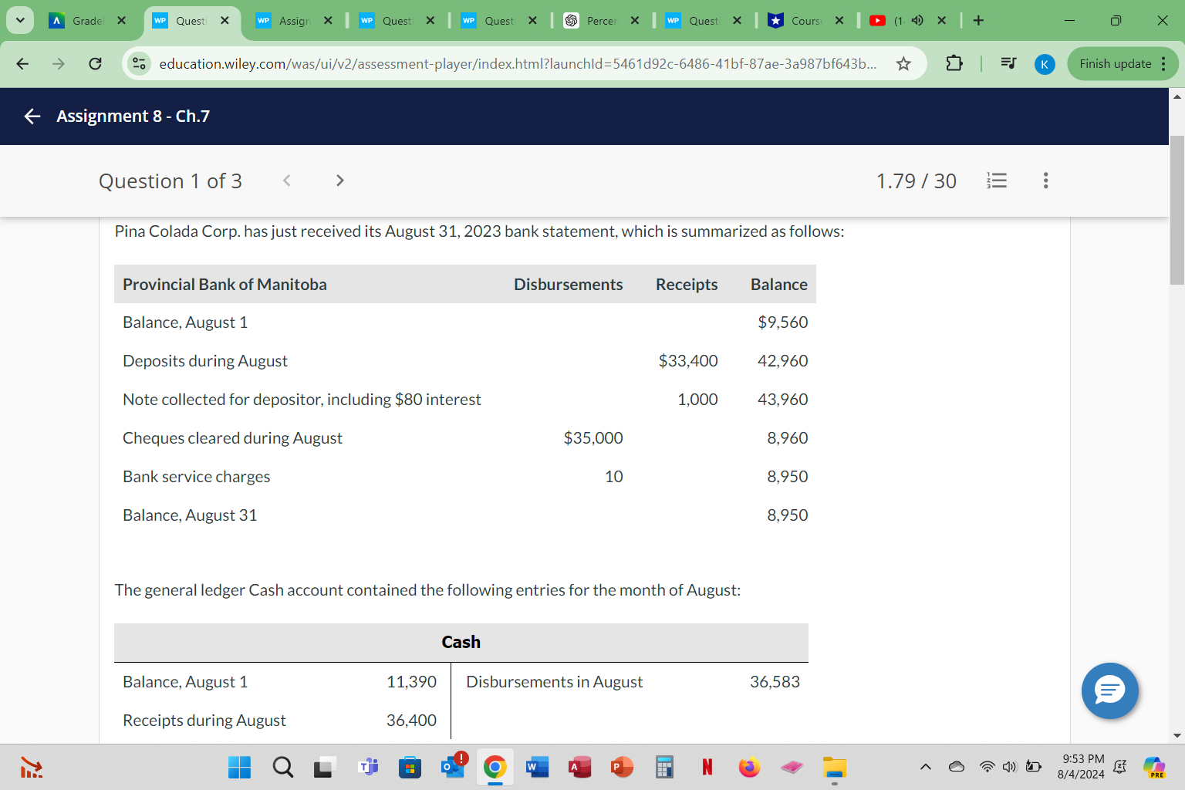The image size is (1185, 790).
Task: Click the $33,400 deposits receipt cell
Action: point(688,361)
